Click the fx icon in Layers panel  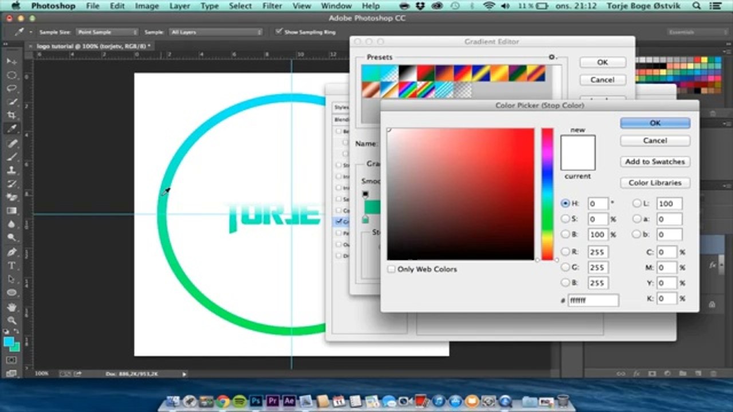pyautogui.click(x=636, y=373)
